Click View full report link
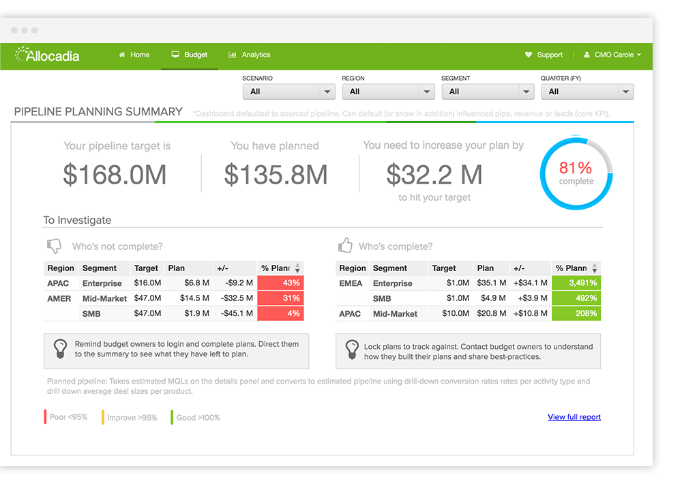The height and width of the screenshot is (486, 682). point(574,417)
